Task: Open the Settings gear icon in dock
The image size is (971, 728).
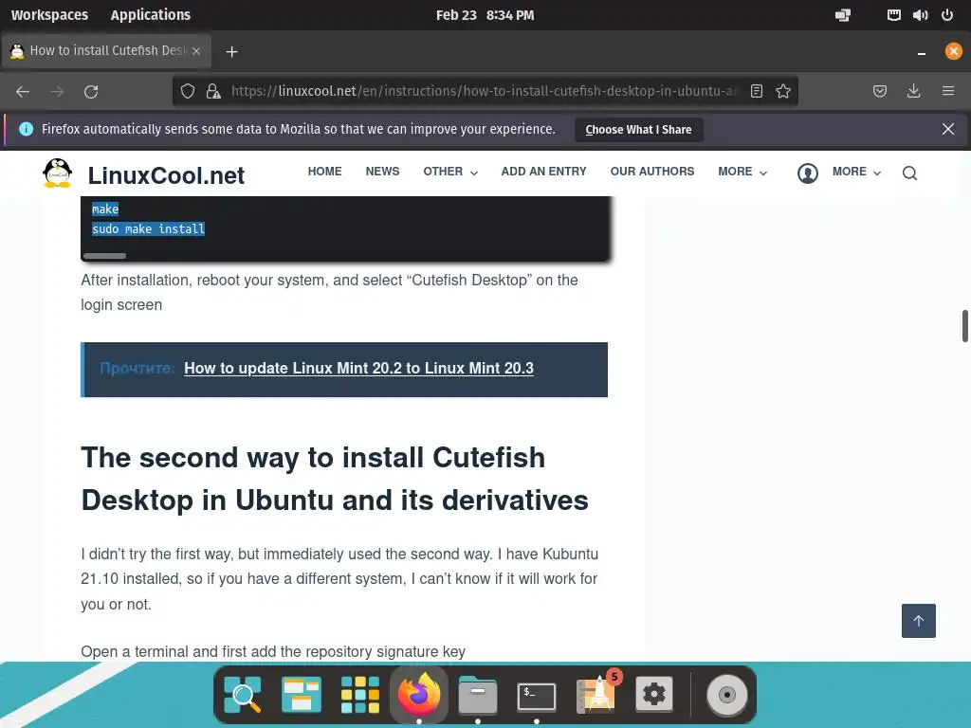Action: [x=654, y=695]
